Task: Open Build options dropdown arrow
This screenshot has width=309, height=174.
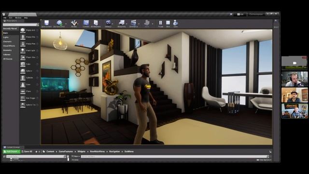Action: pyautogui.click(x=153, y=24)
